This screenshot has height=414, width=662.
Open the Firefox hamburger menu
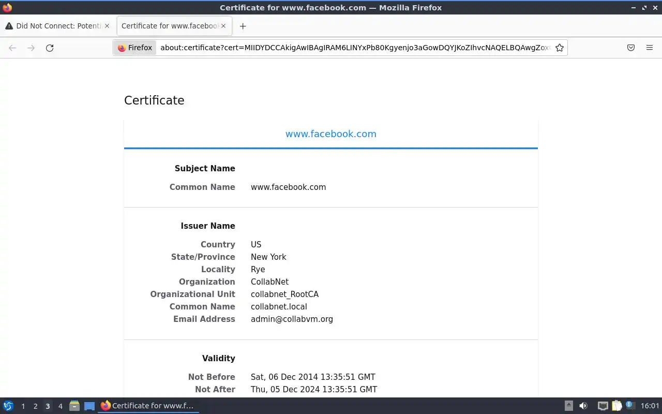pyautogui.click(x=650, y=48)
